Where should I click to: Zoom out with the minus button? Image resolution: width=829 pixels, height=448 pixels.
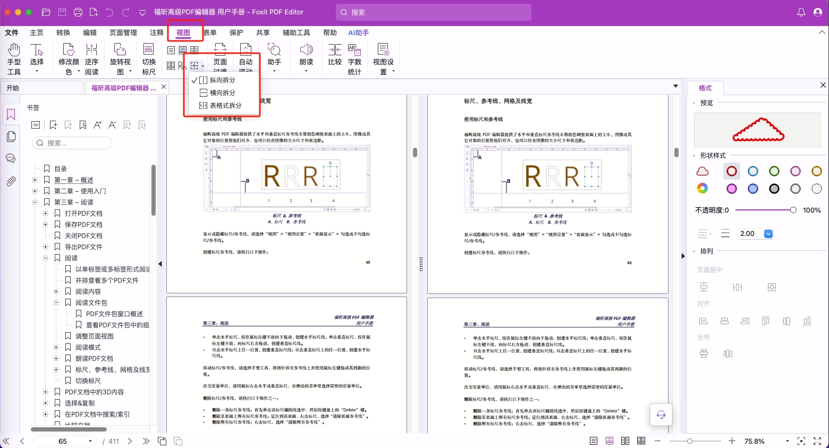[x=657, y=441]
